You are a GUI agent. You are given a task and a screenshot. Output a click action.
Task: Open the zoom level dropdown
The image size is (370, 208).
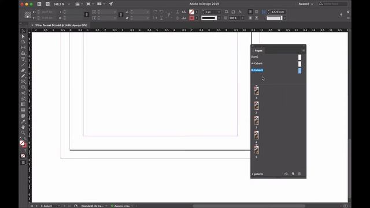(x=69, y=4)
